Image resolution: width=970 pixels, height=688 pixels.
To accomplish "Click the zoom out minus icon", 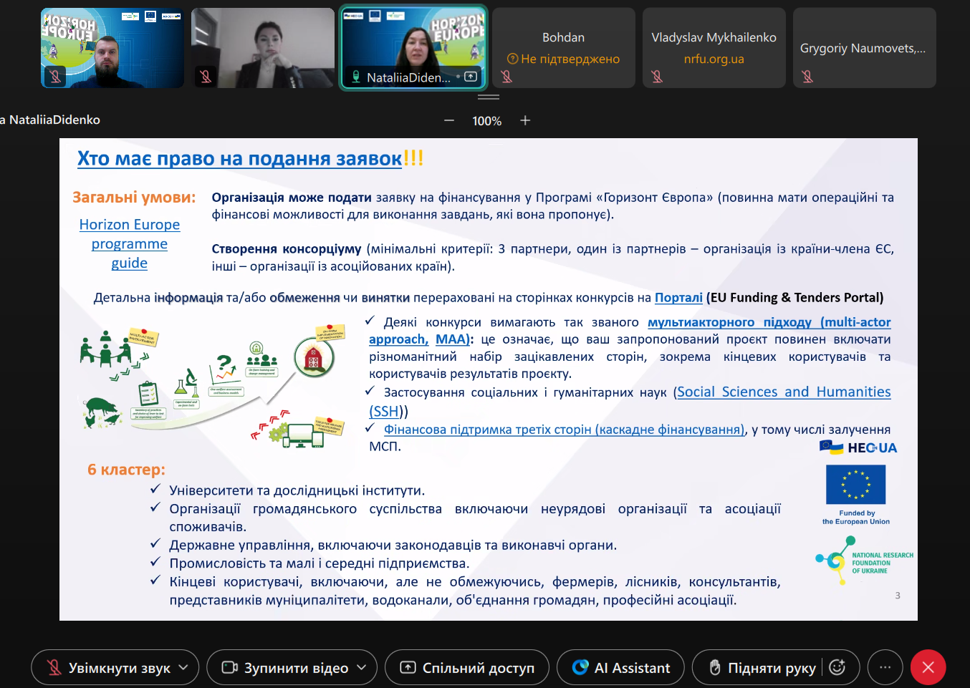I will (449, 121).
